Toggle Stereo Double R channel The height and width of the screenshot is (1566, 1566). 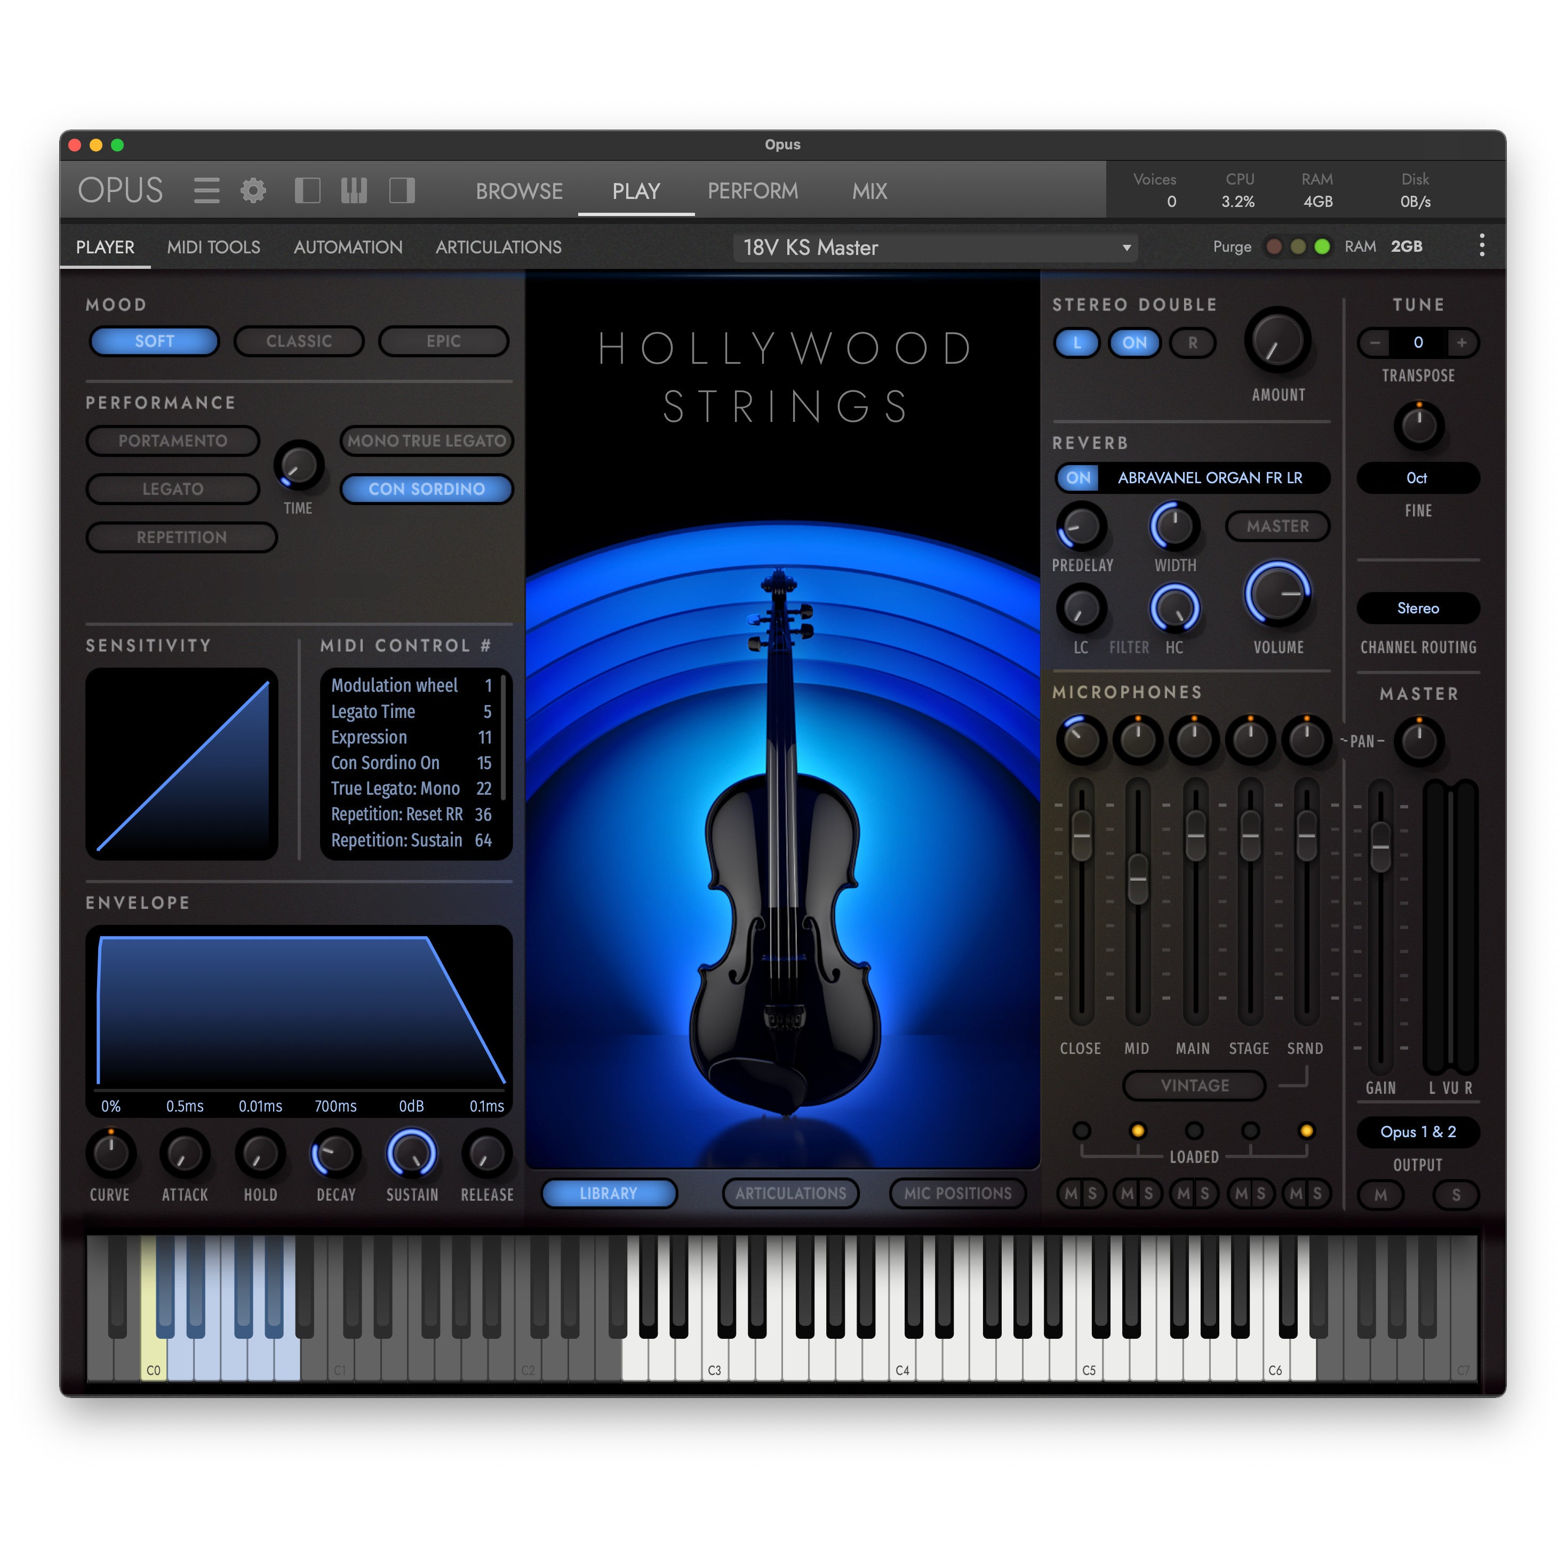[x=1192, y=343]
